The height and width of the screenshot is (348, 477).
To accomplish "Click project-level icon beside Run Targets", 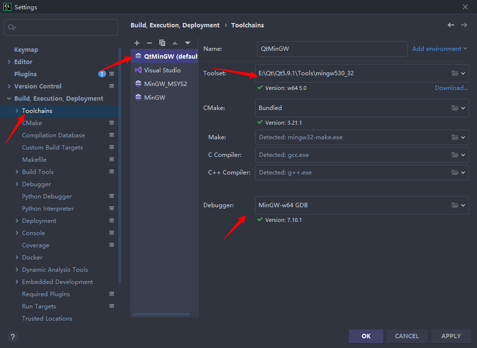I will (x=111, y=306).
